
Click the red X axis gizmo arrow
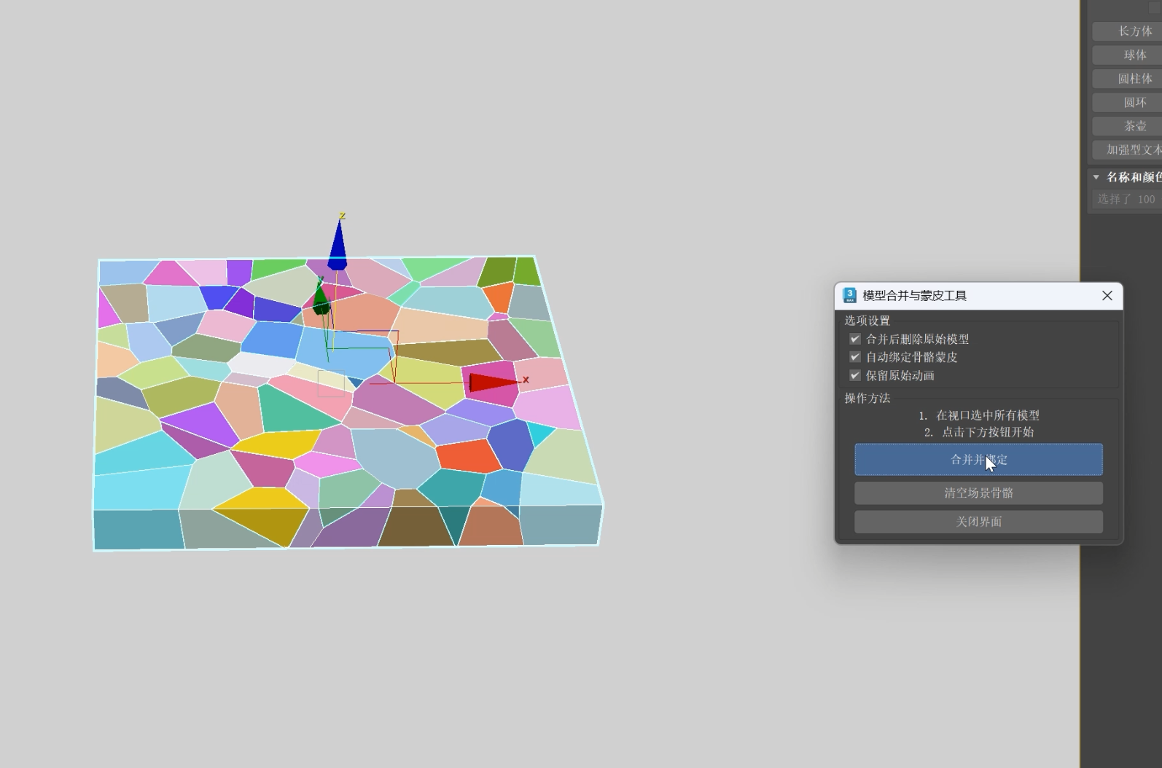(493, 382)
